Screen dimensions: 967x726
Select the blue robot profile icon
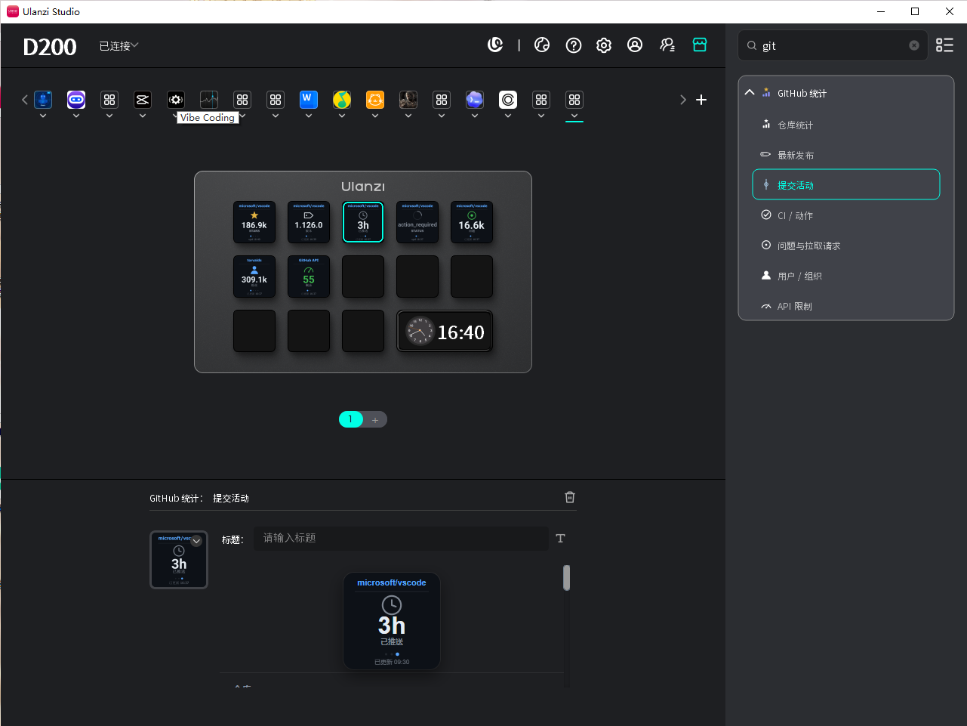point(43,100)
